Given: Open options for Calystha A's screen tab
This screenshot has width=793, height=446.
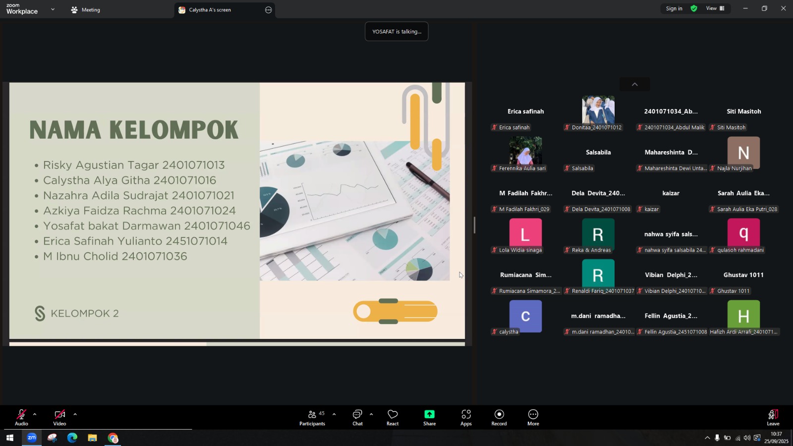Looking at the screenshot, I should click(x=268, y=10).
